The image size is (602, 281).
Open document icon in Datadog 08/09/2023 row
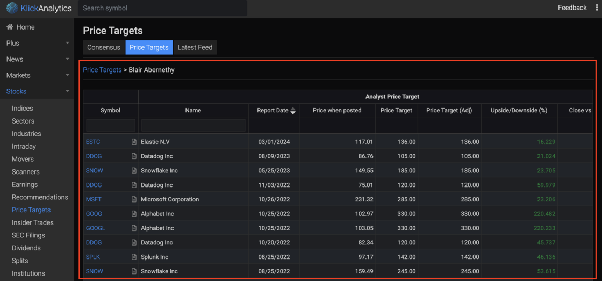coord(134,156)
